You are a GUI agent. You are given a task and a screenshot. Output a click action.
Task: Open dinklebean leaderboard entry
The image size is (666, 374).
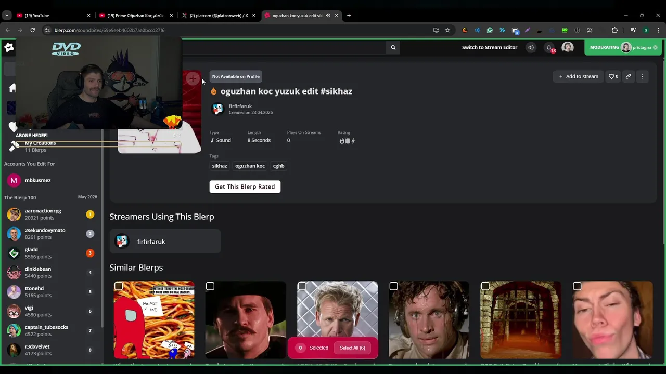click(x=52, y=272)
